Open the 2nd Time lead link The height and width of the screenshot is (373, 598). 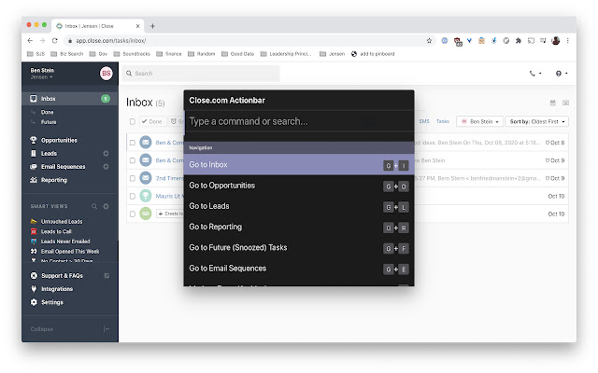click(169, 178)
